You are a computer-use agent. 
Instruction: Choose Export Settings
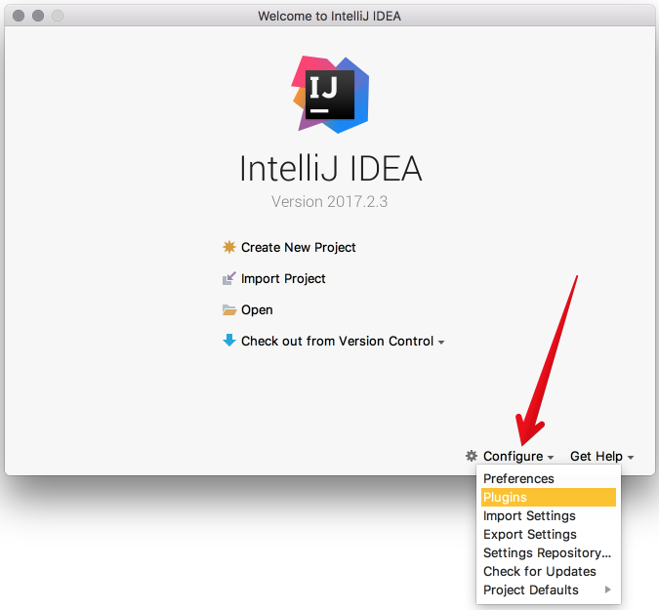(548, 534)
